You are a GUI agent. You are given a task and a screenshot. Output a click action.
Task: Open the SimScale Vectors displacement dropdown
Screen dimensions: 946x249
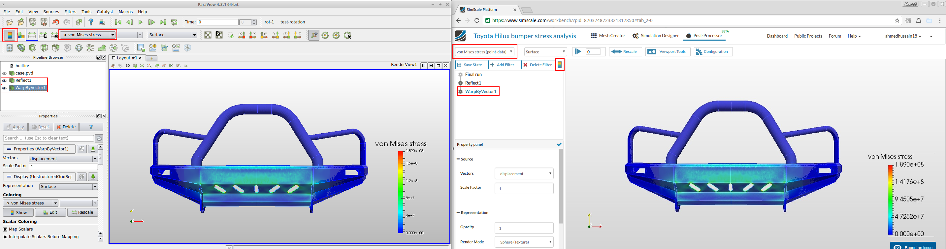pos(524,174)
